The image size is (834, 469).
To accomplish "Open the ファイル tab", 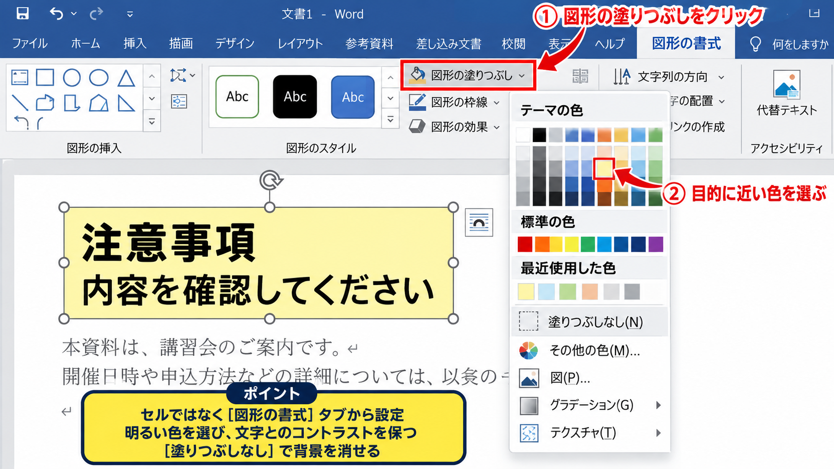I will coord(30,44).
